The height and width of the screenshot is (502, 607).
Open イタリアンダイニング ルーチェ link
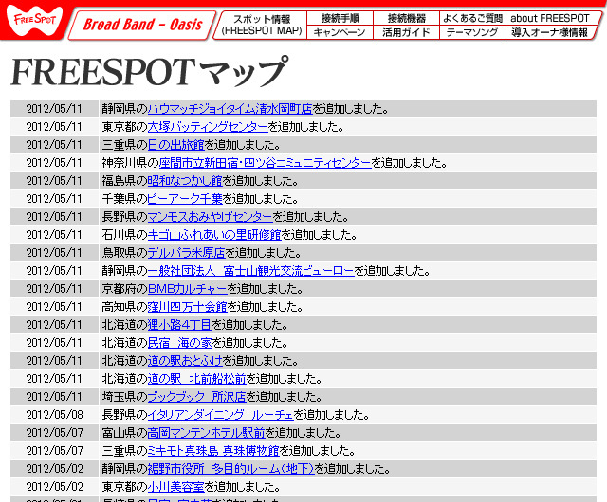(220, 415)
